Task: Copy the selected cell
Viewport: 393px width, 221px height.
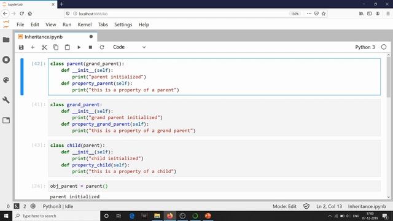Action: coord(56,47)
